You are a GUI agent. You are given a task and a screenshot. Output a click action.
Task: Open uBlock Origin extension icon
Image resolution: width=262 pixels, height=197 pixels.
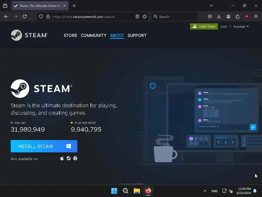[247, 16]
